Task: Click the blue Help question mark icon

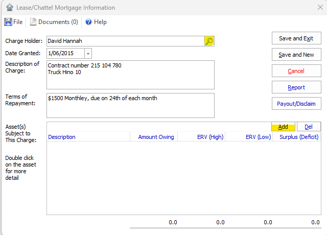Action: click(x=88, y=22)
